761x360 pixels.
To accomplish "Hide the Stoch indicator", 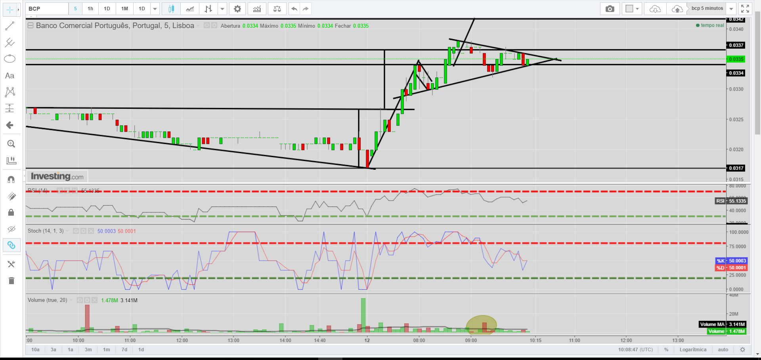I will click(x=76, y=231).
